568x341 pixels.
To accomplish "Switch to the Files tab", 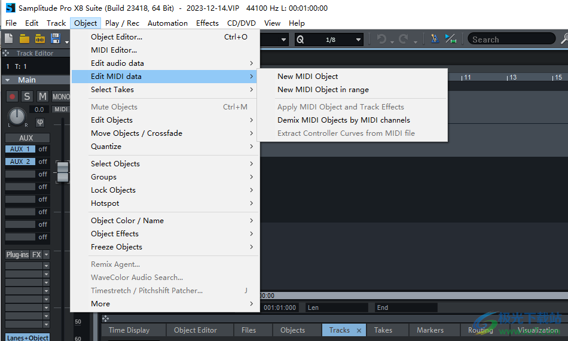I will [x=249, y=330].
